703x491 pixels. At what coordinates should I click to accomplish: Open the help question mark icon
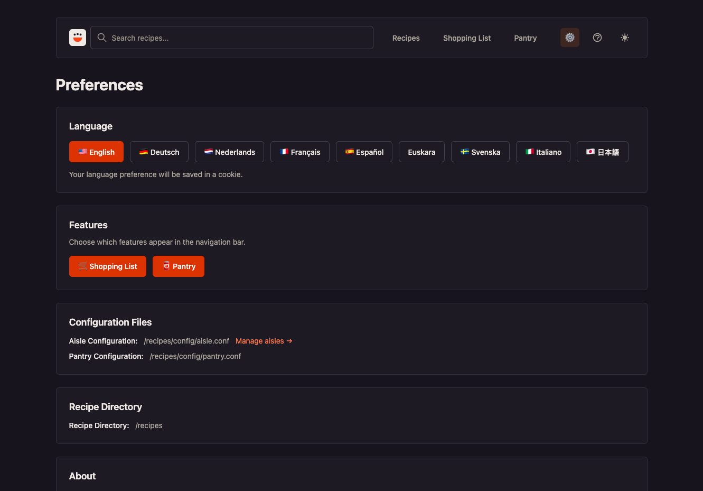click(x=597, y=38)
